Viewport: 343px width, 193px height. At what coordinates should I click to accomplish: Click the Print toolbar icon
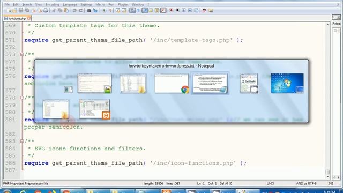coord(46,10)
